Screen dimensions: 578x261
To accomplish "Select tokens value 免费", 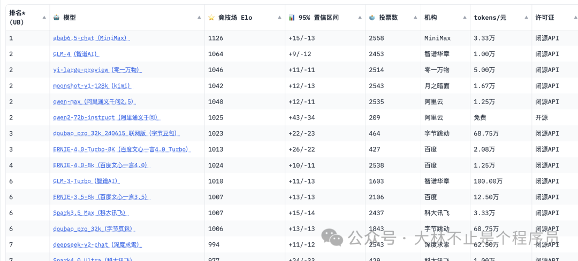I will [480, 117].
